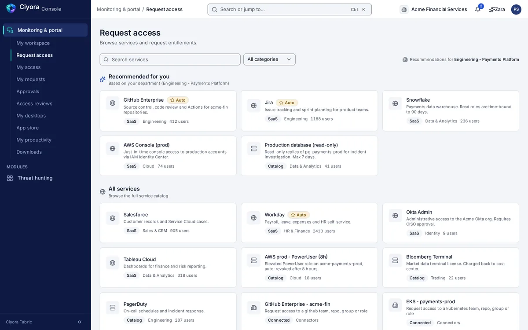Viewport: 528px width, 330px height.
Task: Click the search magnifier in top bar
Action: tap(214, 9)
